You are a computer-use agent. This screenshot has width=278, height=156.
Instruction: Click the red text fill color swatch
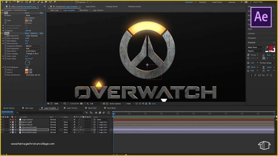pyautogui.click(x=271, y=48)
